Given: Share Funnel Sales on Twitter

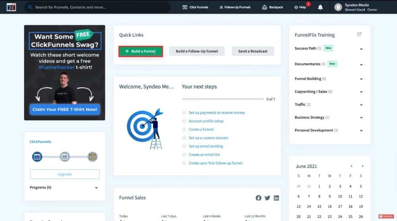Looking at the screenshot, I should pyautogui.click(x=267, y=198).
